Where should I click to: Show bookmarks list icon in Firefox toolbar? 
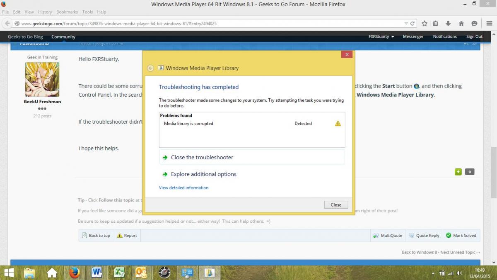(x=435, y=24)
